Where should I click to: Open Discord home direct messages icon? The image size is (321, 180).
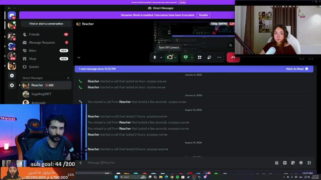[12, 15]
